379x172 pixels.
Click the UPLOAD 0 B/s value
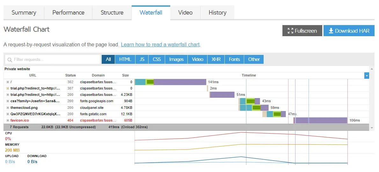click(10, 162)
